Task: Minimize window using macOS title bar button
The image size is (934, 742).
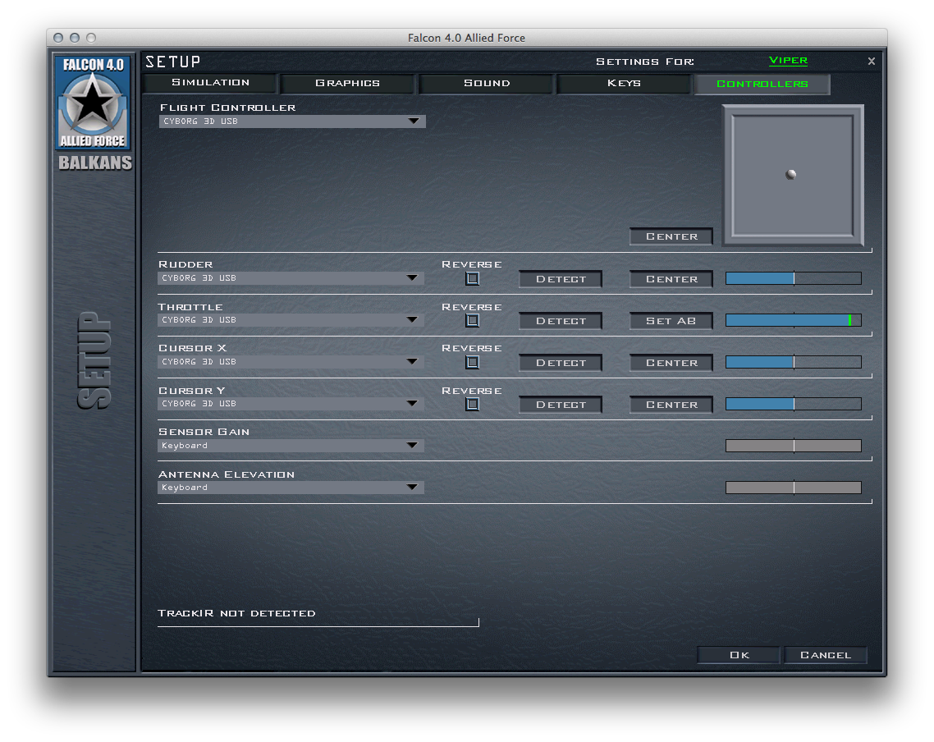Action: (75, 38)
